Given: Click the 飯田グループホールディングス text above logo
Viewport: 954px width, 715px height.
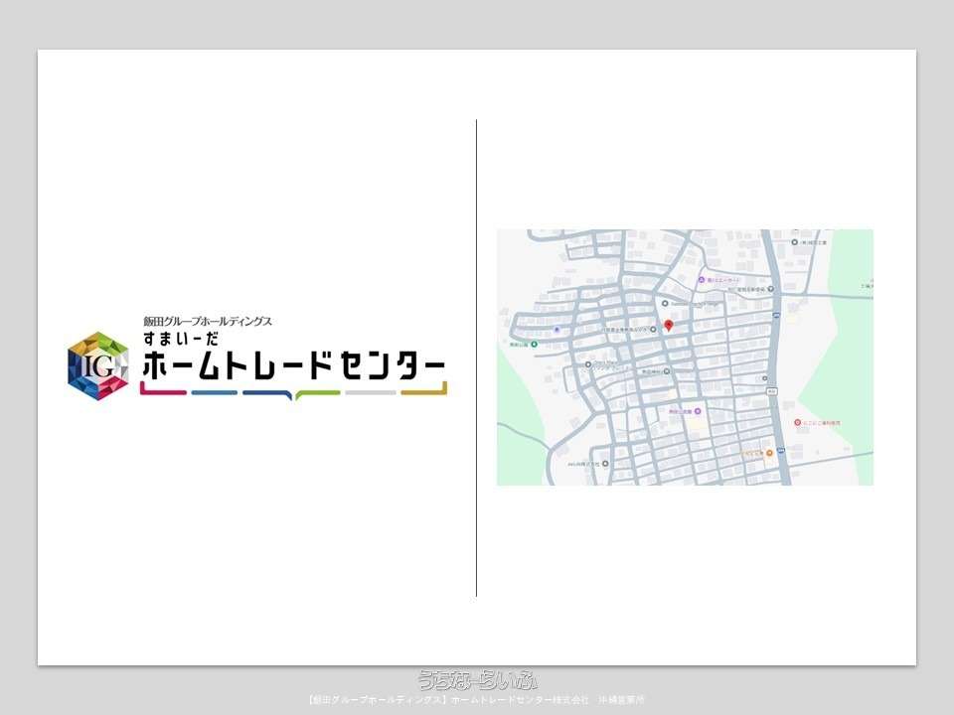Looking at the screenshot, I should 208,322.
